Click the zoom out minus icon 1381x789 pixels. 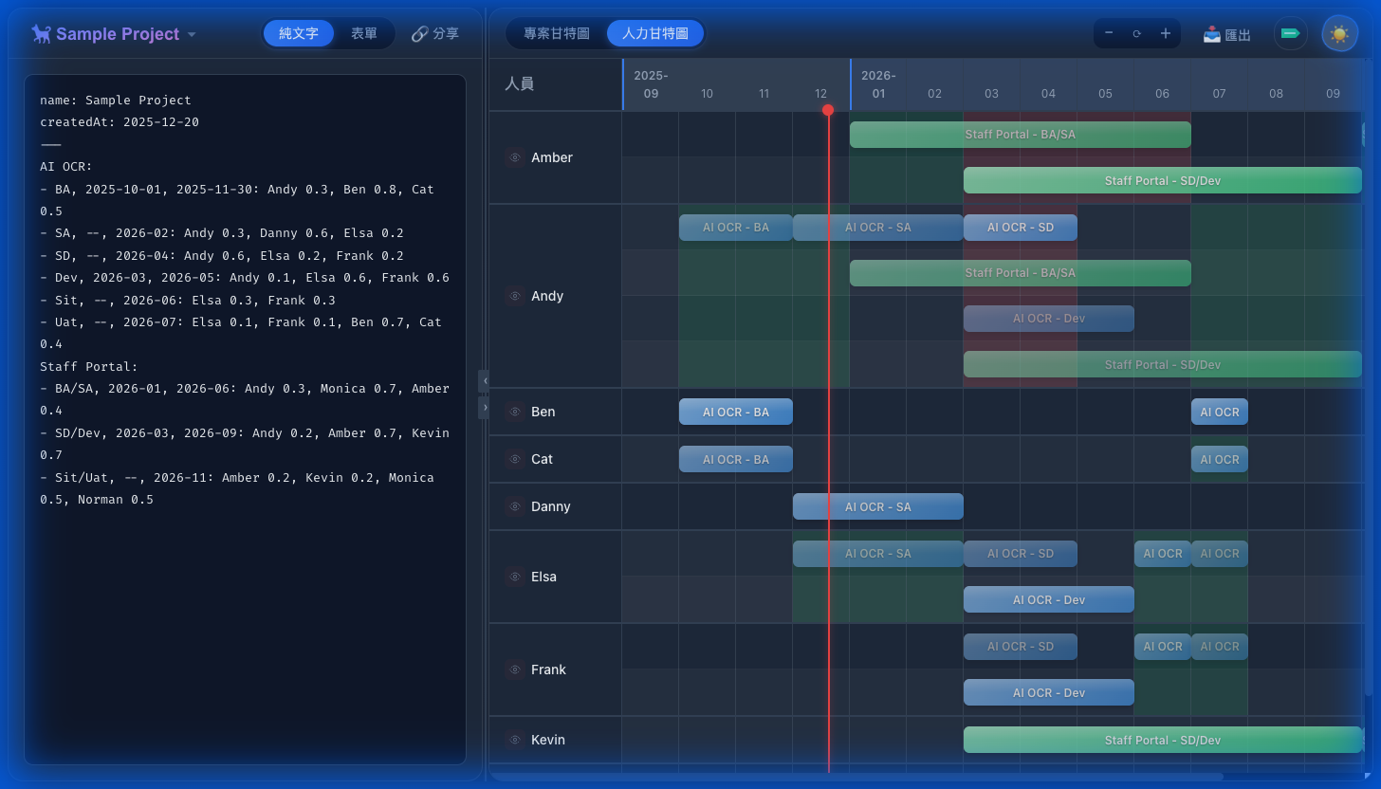1108,32
